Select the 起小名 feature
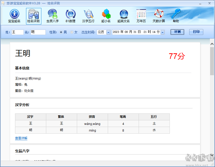The image size is (215, 167). click(x=106, y=16)
